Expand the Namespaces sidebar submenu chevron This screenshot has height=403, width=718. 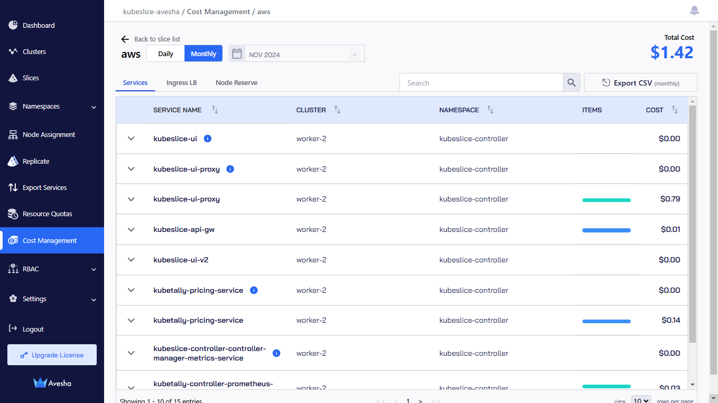pyautogui.click(x=94, y=107)
